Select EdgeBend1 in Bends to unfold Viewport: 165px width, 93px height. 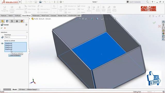pos(9,43)
